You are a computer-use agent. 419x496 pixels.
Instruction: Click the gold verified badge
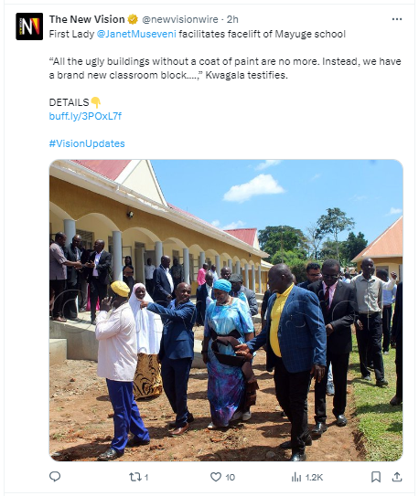click(133, 19)
